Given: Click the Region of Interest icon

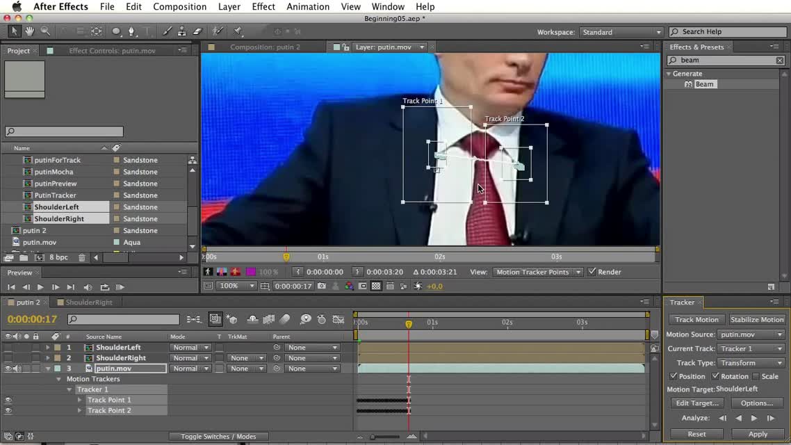Looking at the screenshot, I should (x=363, y=286).
